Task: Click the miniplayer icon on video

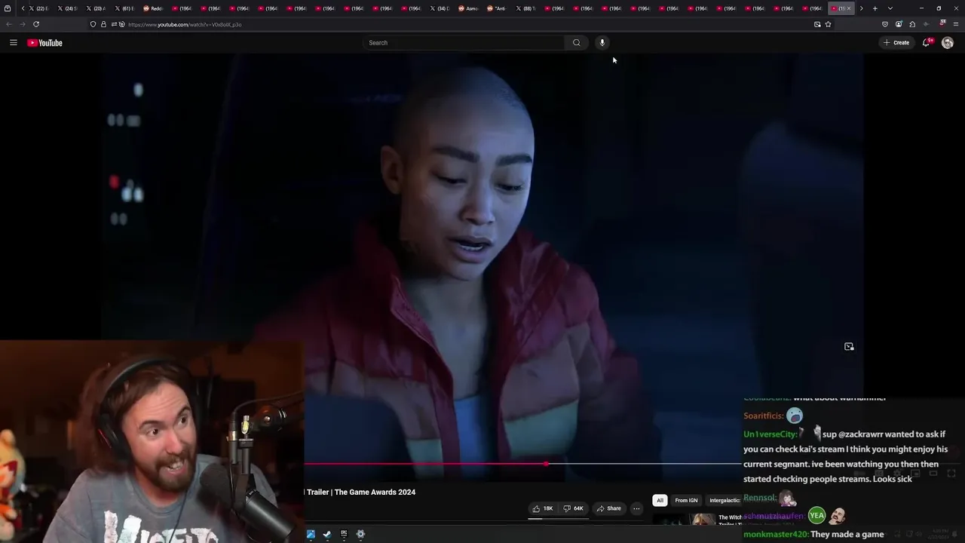Action: click(x=849, y=347)
